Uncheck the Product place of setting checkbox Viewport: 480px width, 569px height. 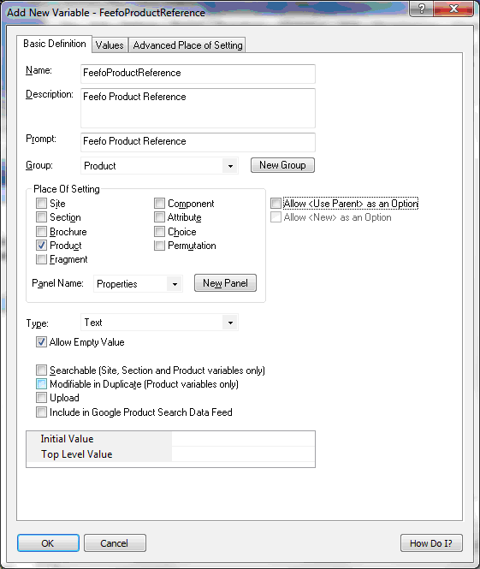(x=41, y=246)
